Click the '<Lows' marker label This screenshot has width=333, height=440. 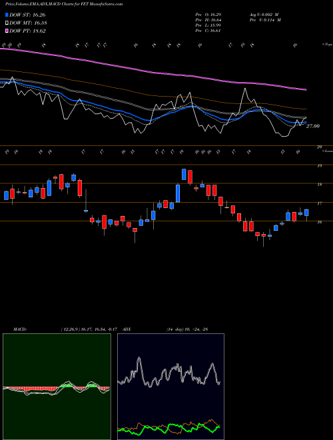coord(328,151)
